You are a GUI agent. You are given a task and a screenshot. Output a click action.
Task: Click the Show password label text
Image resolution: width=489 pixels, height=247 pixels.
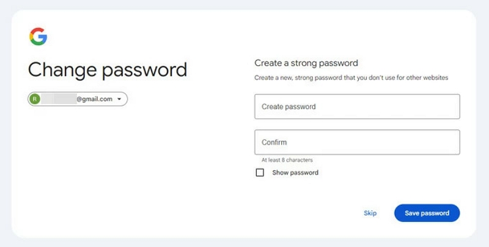(295, 173)
